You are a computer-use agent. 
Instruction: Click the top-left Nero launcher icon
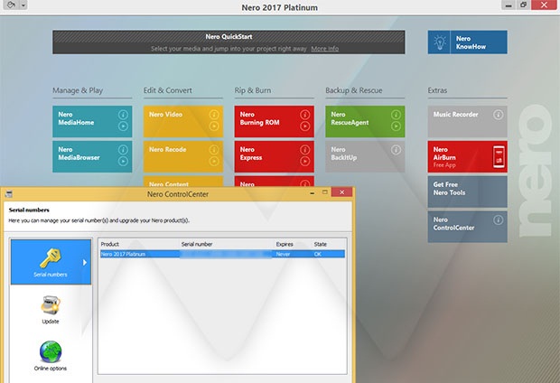pyautogui.click(x=11, y=5)
